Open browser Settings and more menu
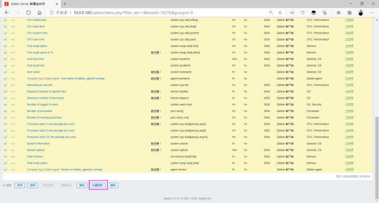379x203 pixels. coord(372,13)
